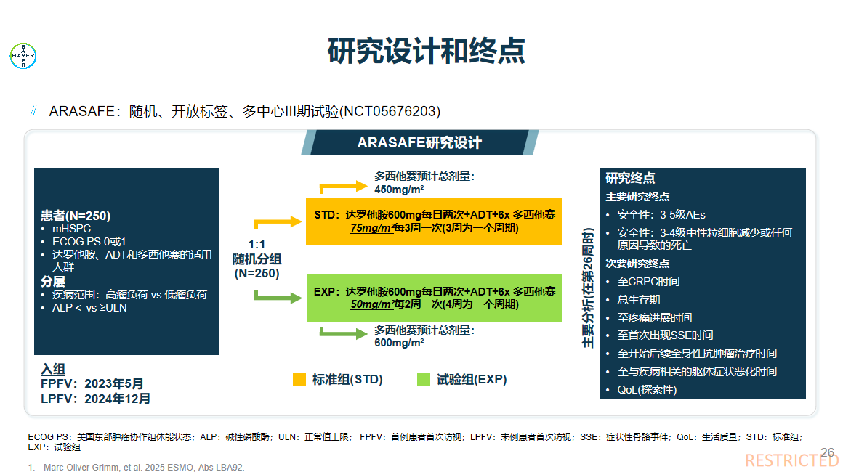843x472 pixels.
Task: Click the green EXP treatment arm box
Action: [435, 298]
